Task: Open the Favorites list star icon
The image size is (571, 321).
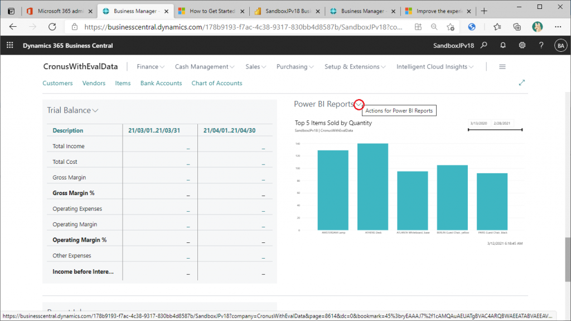Action: coord(497,27)
